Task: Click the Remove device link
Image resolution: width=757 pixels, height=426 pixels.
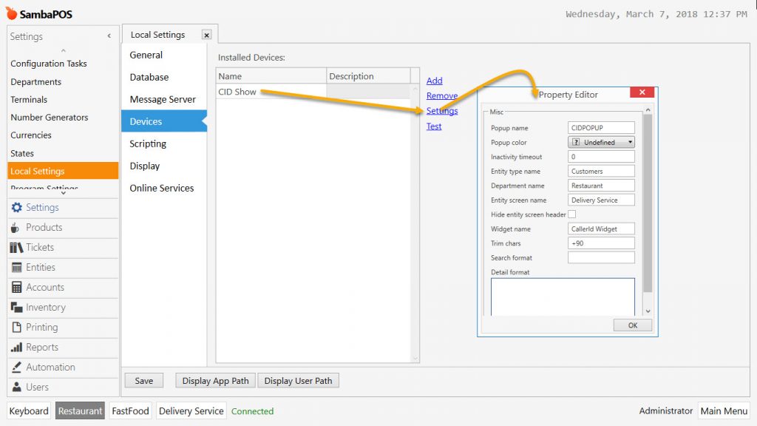Action: pyautogui.click(x=442, y=95)
